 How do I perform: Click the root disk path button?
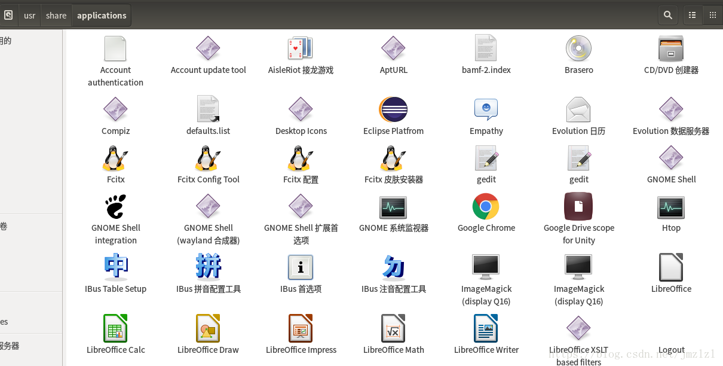[9, 16]
